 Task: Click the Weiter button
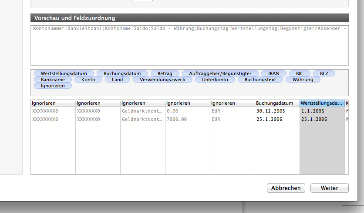[330, 188]
